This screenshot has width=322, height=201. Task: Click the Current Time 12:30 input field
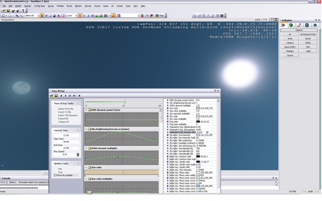(x=66, y=135)
